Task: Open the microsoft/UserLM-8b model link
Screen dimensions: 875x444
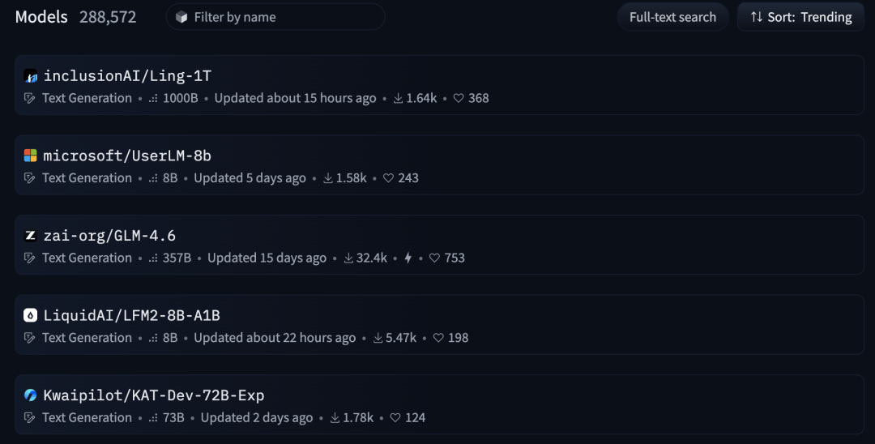Action: pos(127,156)
